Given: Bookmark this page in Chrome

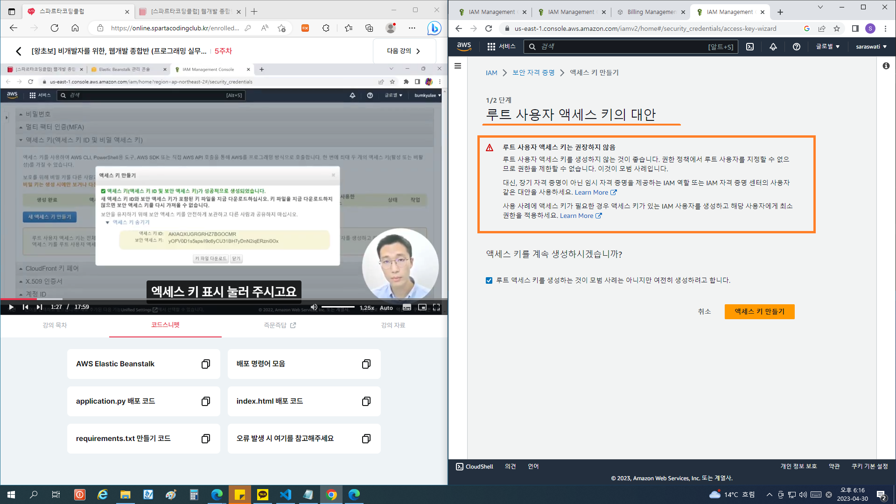Looking at the screenshot, I should click(x=837, y=28).
